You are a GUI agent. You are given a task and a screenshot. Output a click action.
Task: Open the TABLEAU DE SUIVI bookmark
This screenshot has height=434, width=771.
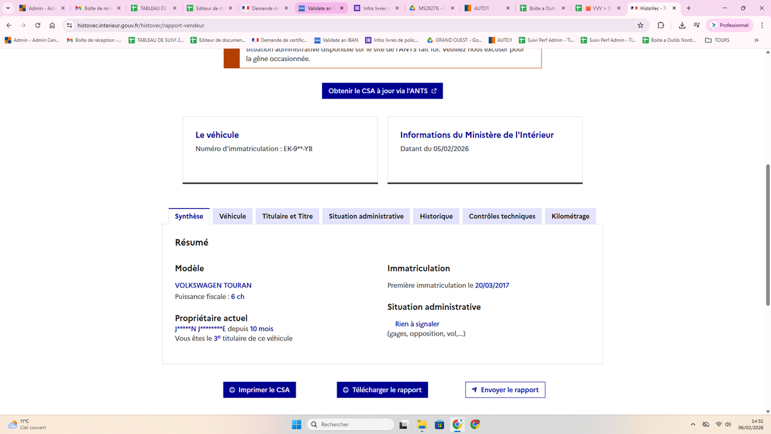coord(156,40)
